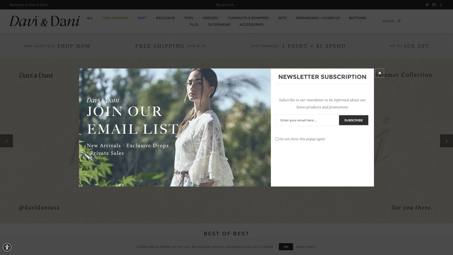Select SWIMWEARS + COVER UP menu
Screen dimensions: 453x255
318,18
